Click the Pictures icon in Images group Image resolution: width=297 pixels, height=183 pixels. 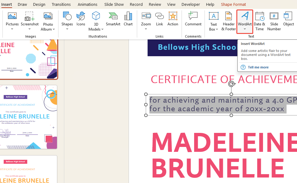pos(12,16)
